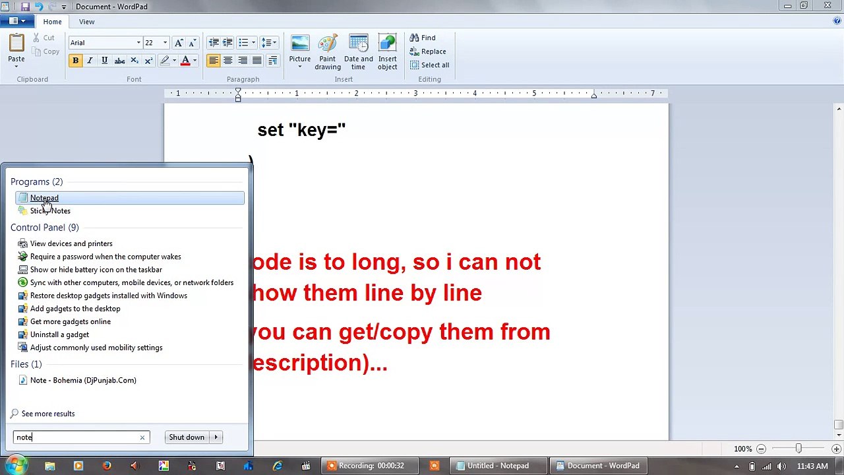Click Select all in Editing group

click(429, 65)
